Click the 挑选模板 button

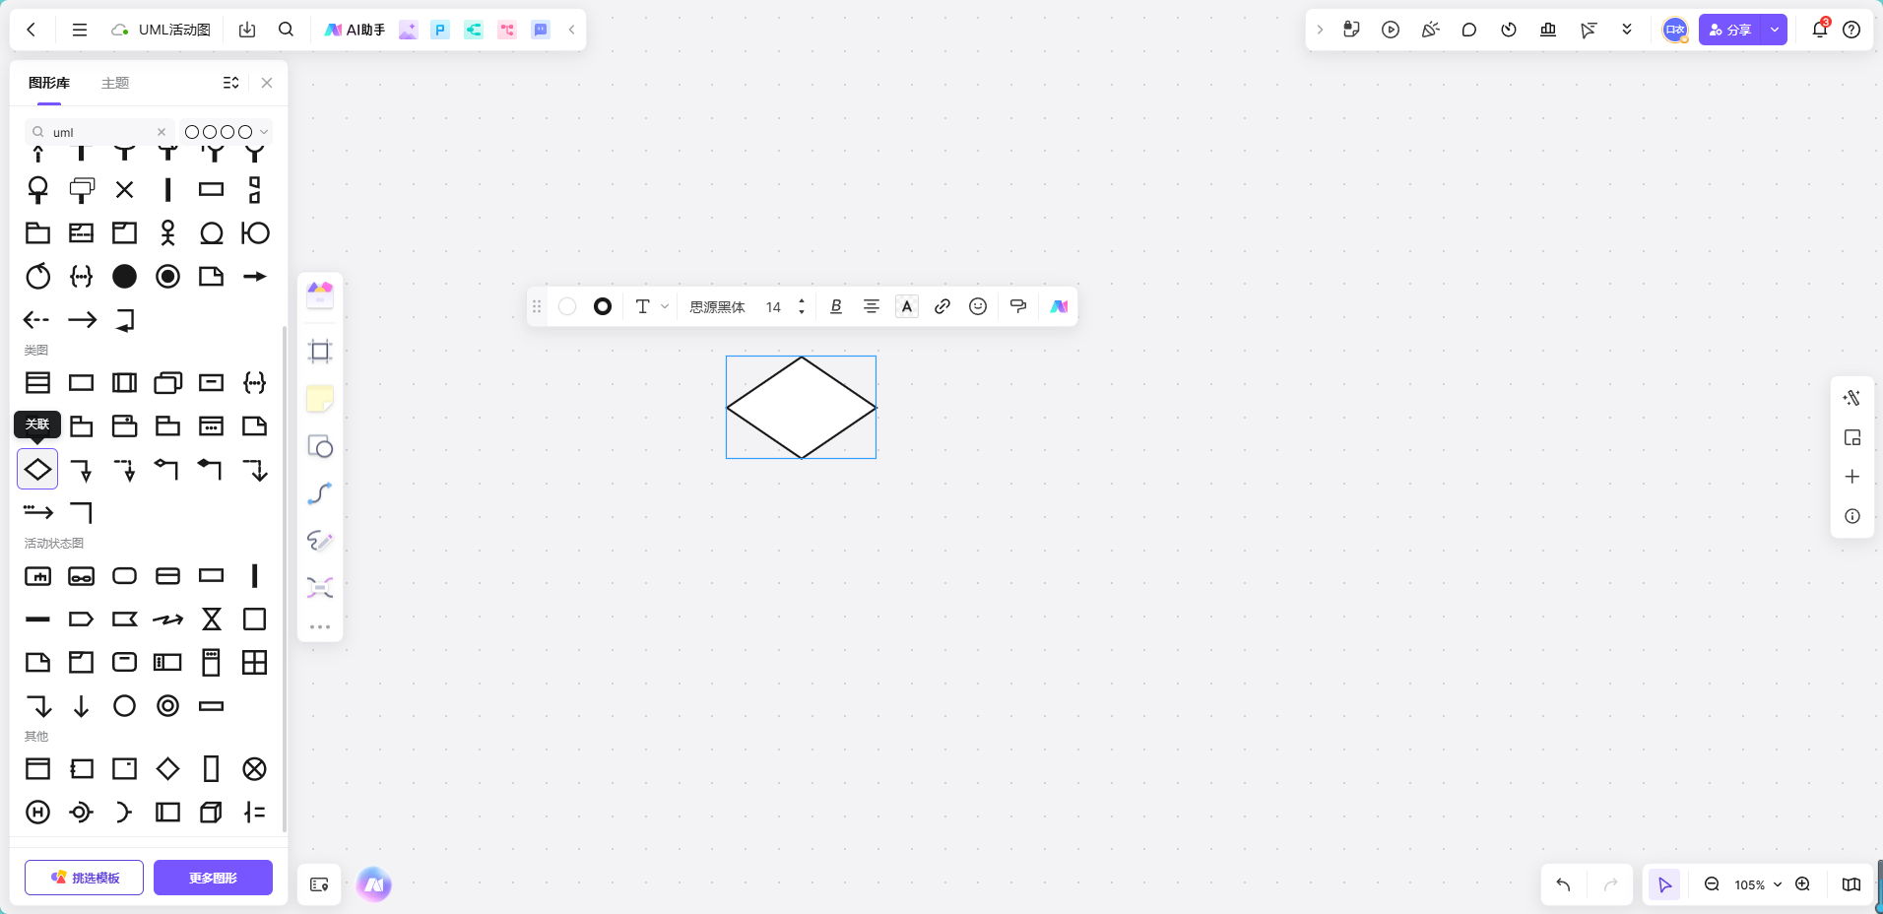click(x=84, y=878)
